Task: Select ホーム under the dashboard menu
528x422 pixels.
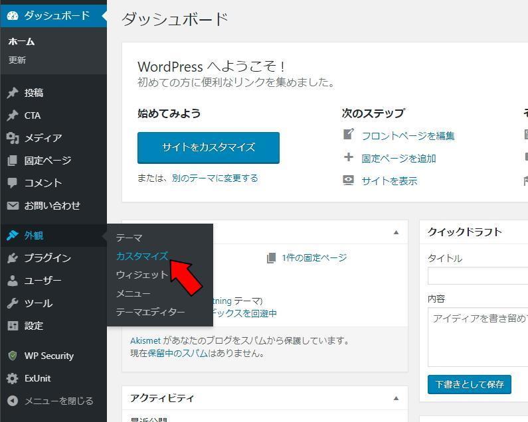Action: pyautogui.click(x=21, y=42)
